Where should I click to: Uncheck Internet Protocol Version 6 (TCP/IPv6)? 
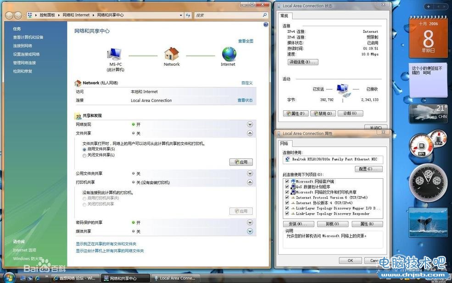point(287,198)
